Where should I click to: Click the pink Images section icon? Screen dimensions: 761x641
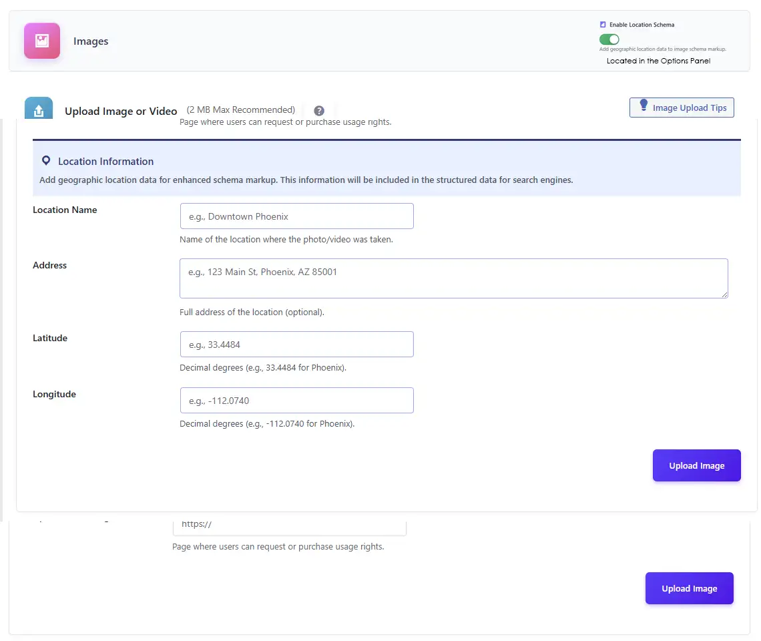(x=42, y=41)
